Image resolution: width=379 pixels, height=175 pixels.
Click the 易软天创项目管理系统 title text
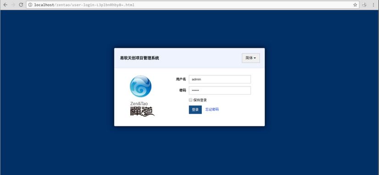(x=139, y=58)
